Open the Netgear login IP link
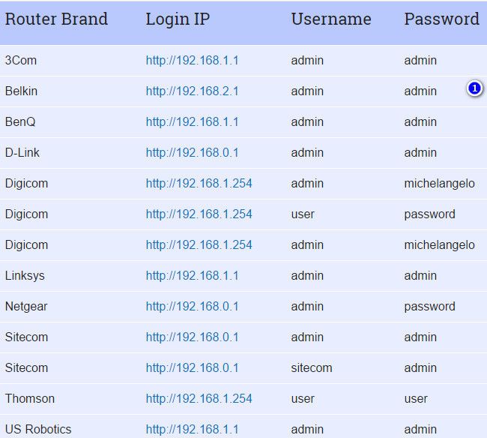The image size is (487, 438). pos(193,307)
